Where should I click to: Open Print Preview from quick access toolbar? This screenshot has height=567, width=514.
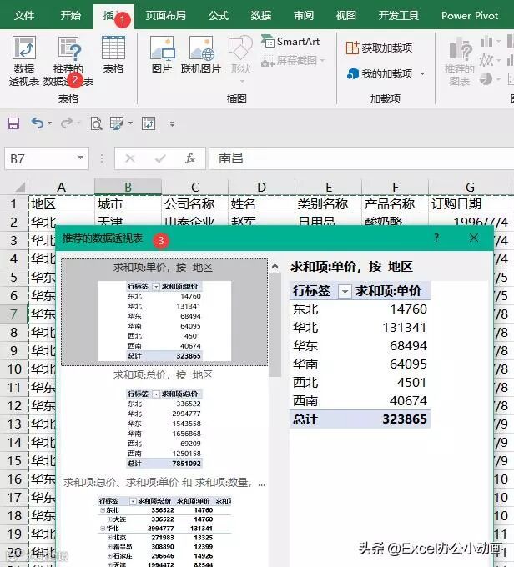point(96,123)
